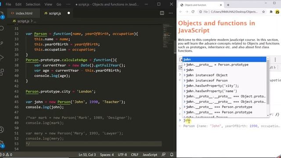Screen dimensions: 281x158
Task: Select language mode JavaScript
Action: pyautogui.click(x=150, y=154)
